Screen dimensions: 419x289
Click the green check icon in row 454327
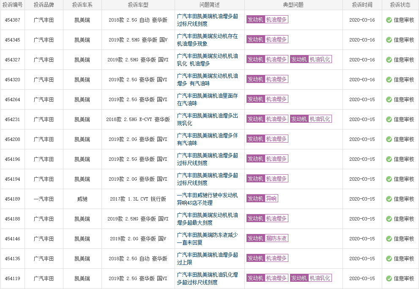389,60
